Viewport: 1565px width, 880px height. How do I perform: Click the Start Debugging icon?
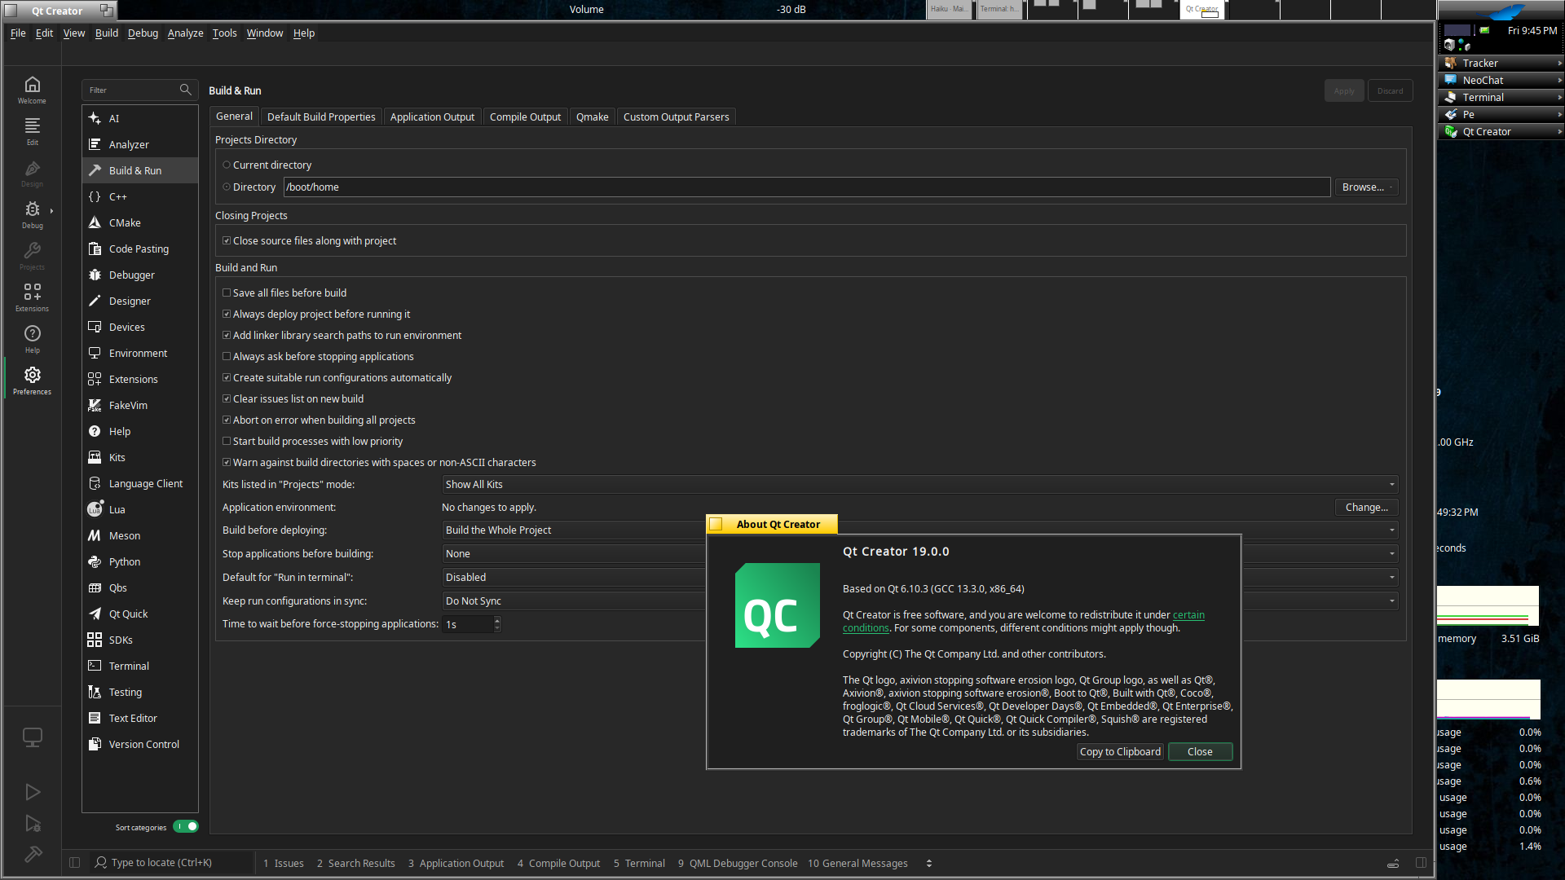pyautogui.click(x=33, y=824)
